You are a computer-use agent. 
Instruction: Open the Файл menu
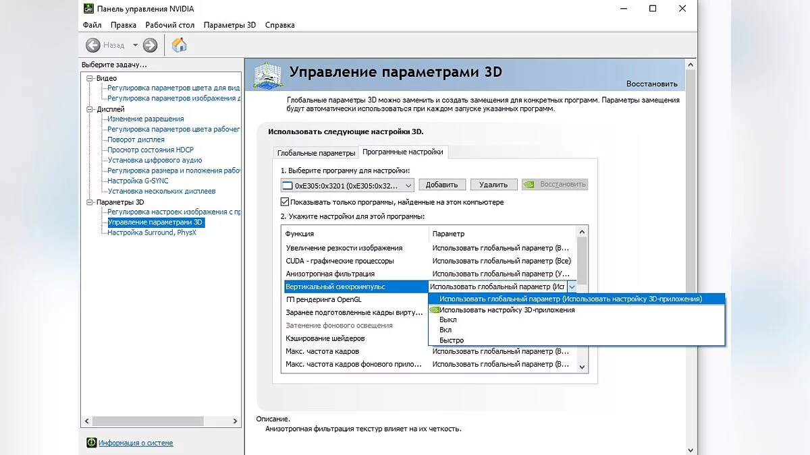coord(92,25)
